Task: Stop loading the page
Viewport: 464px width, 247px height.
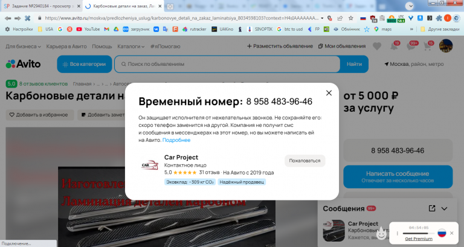Action: tap(28, 18)
